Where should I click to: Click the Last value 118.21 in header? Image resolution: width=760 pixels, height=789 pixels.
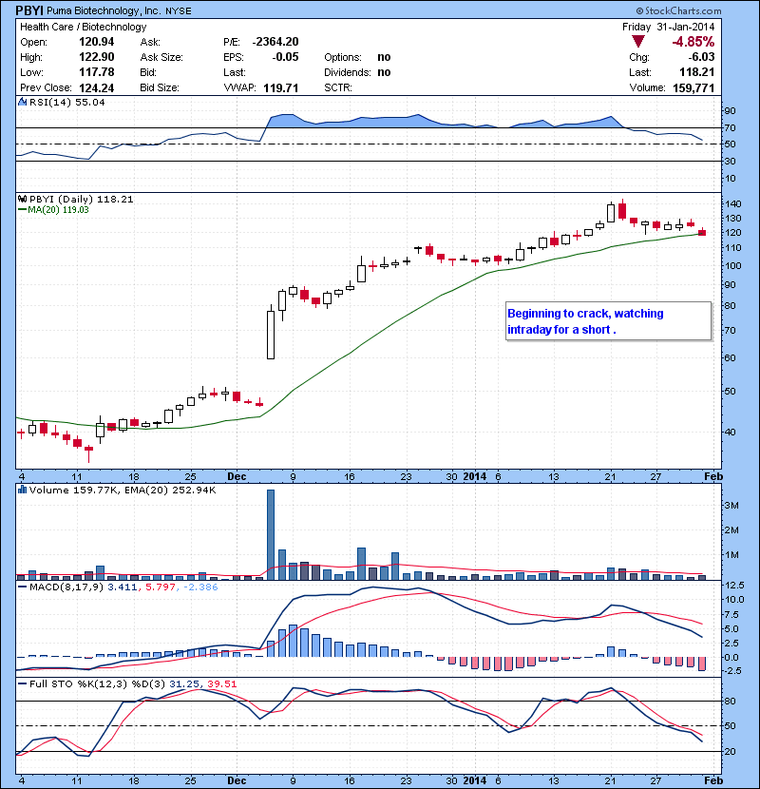point(697,72)
